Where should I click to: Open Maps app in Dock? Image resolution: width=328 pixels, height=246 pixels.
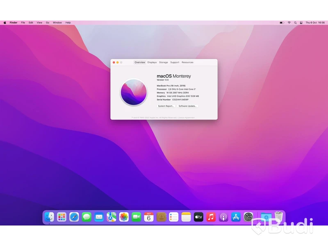pyautogui.click(x=112, y=217)
